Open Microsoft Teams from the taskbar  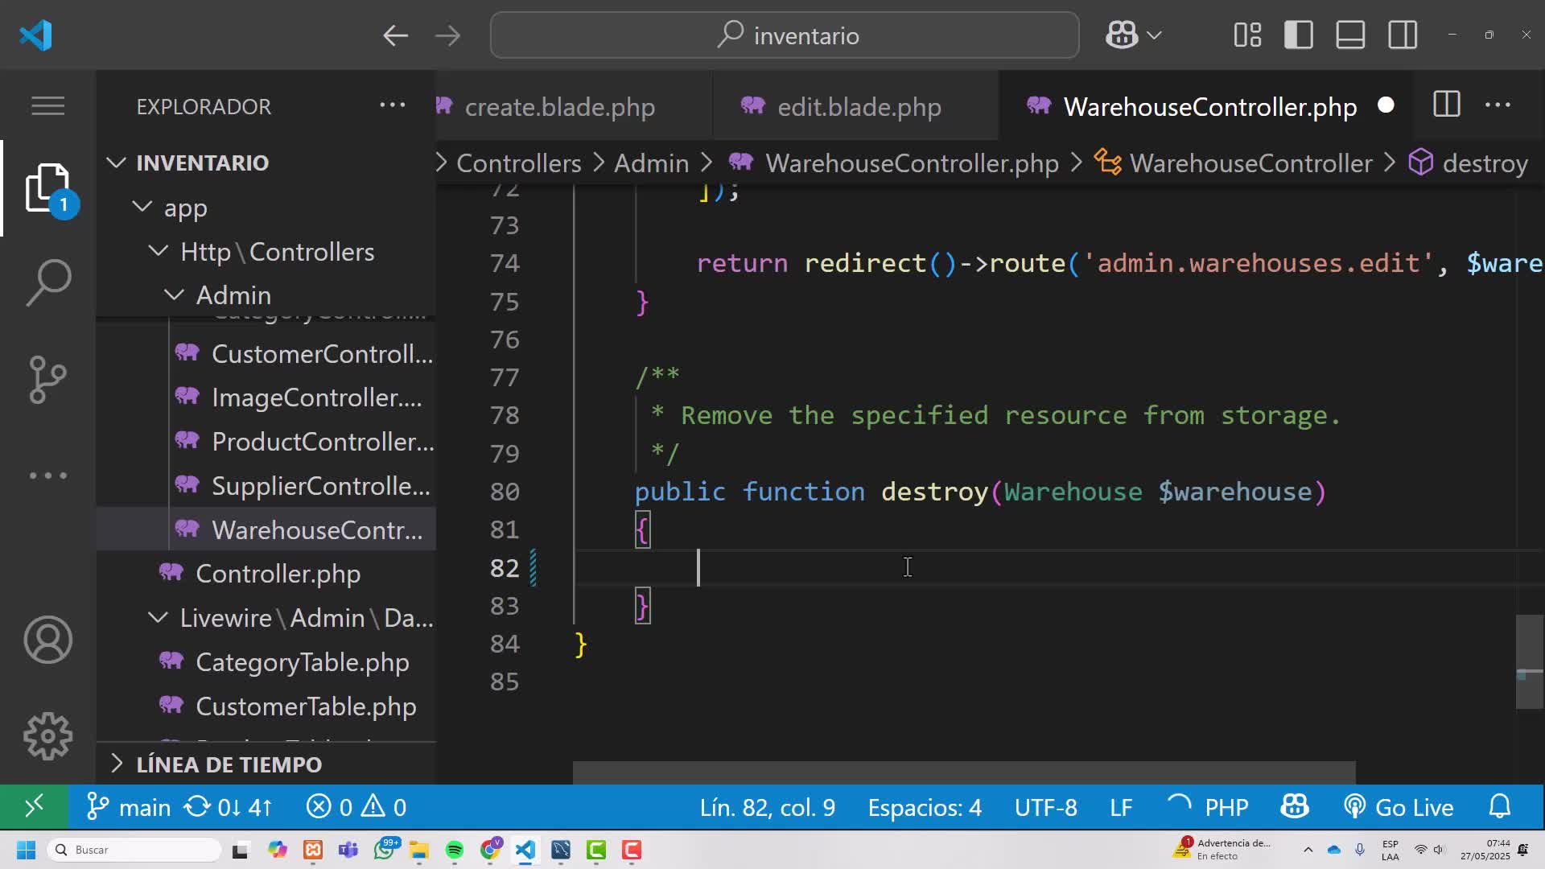point(348,850)
